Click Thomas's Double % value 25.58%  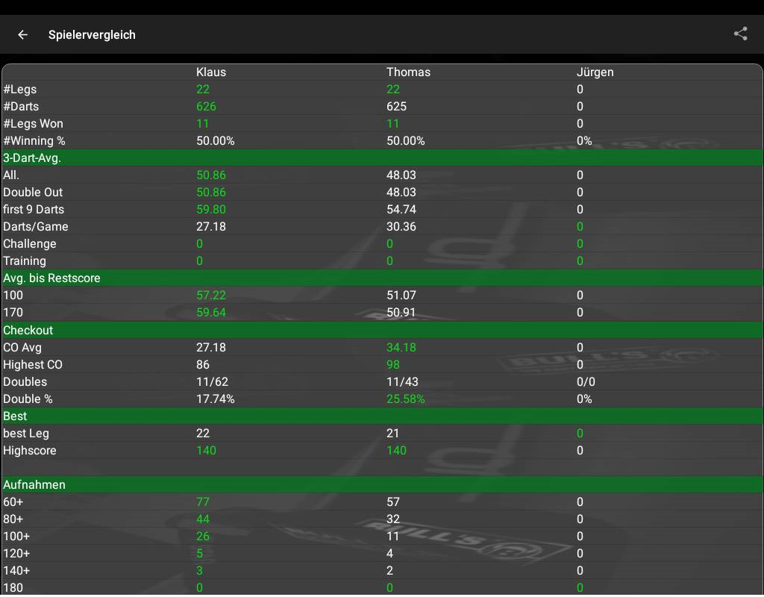(405, 399)
